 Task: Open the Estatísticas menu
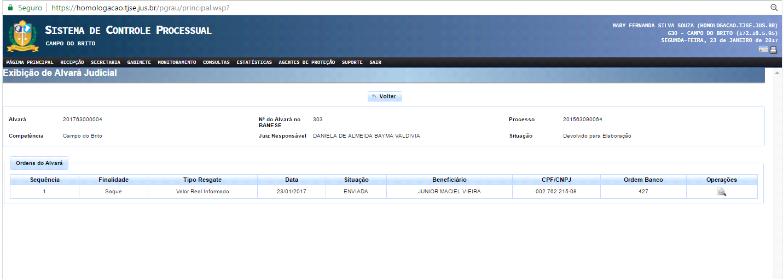tap(254, 62)
